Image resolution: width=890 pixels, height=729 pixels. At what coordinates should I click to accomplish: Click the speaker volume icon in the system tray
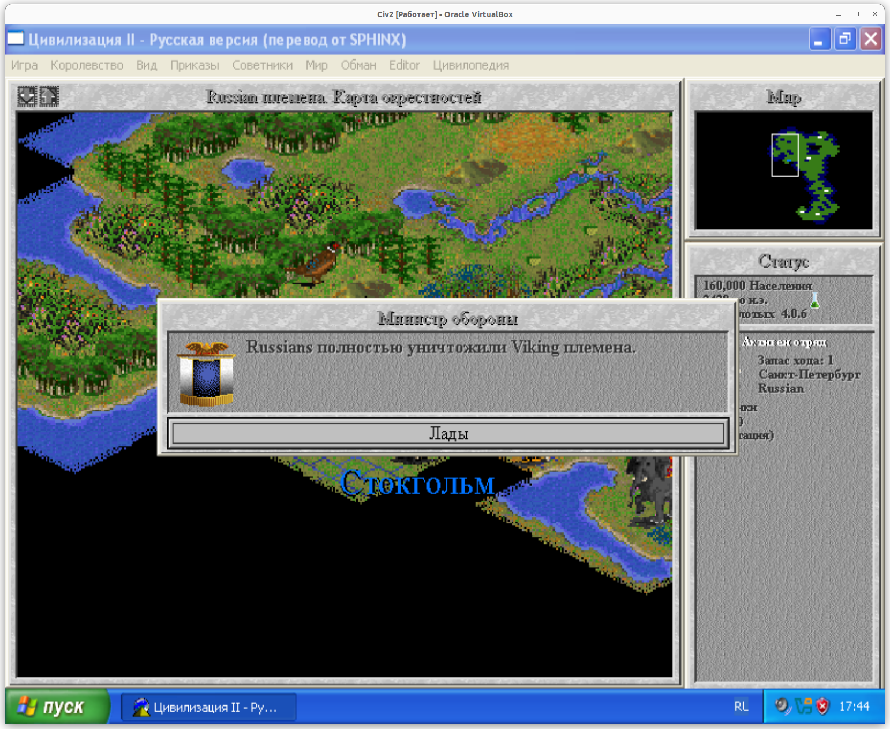pyautogui.click(x=782, y=707)
